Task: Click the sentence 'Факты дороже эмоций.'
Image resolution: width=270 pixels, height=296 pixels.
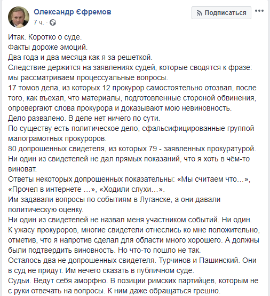Action: [x=48, y=47]
